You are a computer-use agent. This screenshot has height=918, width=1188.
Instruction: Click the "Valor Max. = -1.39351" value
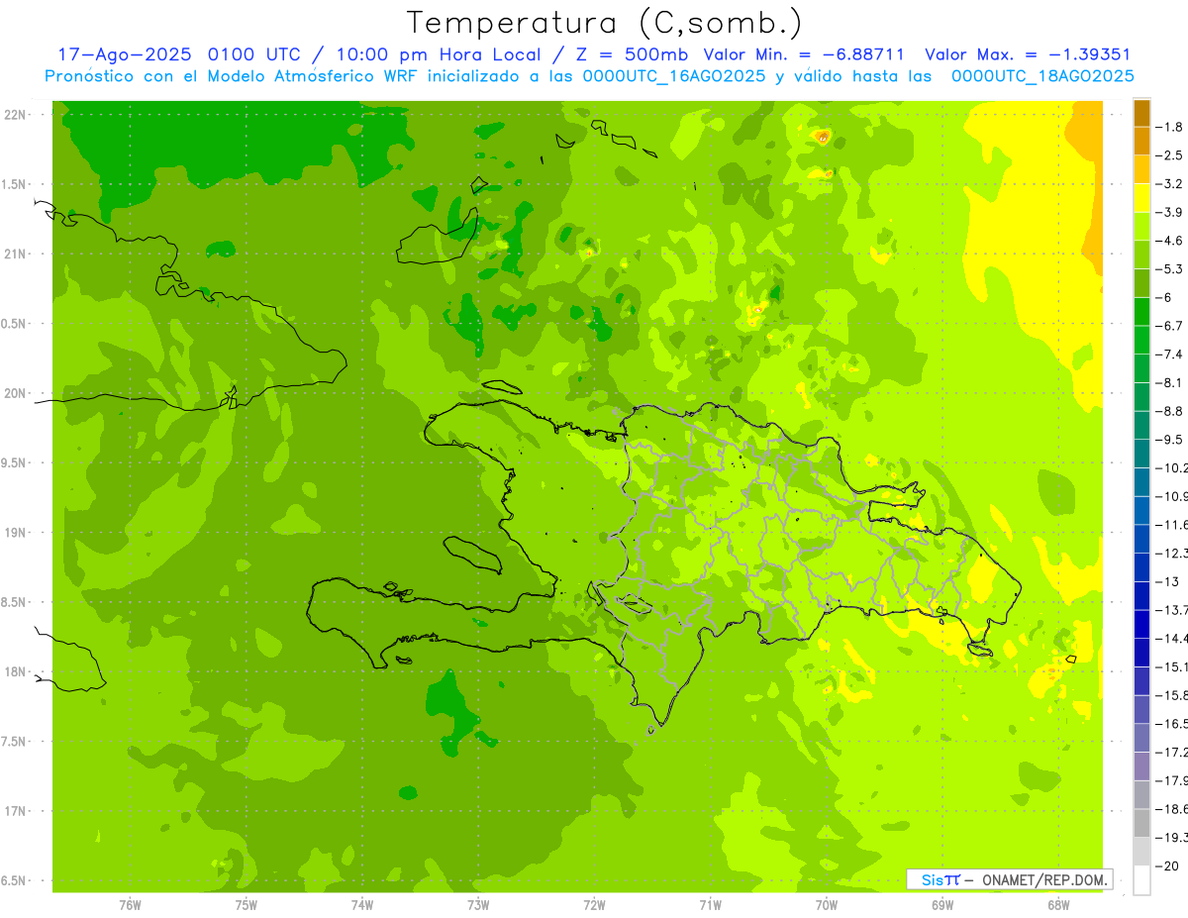click(1028, 54)
